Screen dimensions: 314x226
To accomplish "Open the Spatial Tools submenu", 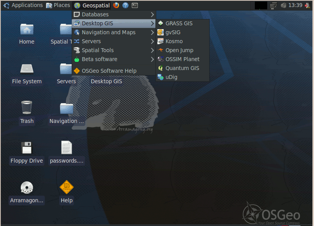I will click(113, 50).
